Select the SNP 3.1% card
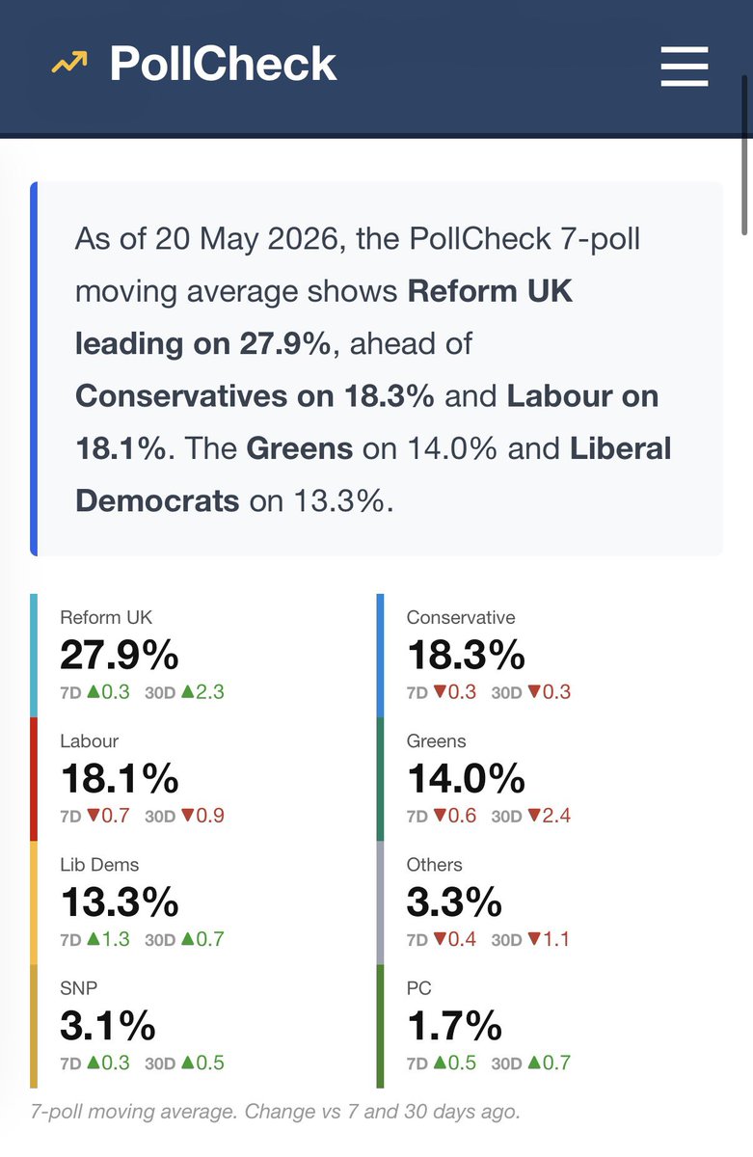 [198, 1026]
